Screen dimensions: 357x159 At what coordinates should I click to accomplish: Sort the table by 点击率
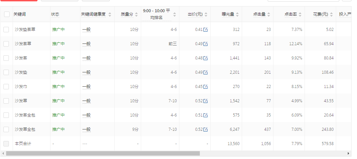300,15
